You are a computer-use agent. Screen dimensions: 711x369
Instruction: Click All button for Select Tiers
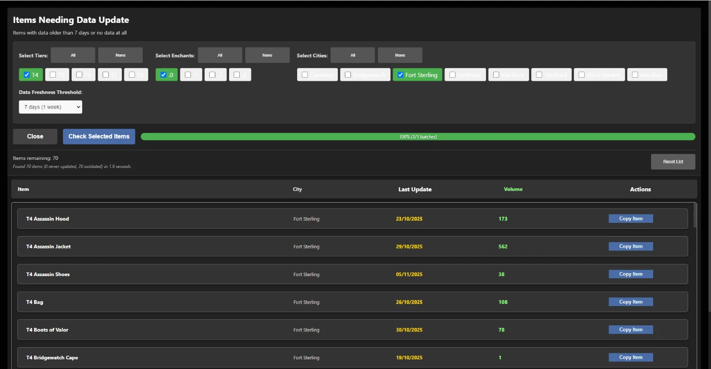[x=73, y=55]
